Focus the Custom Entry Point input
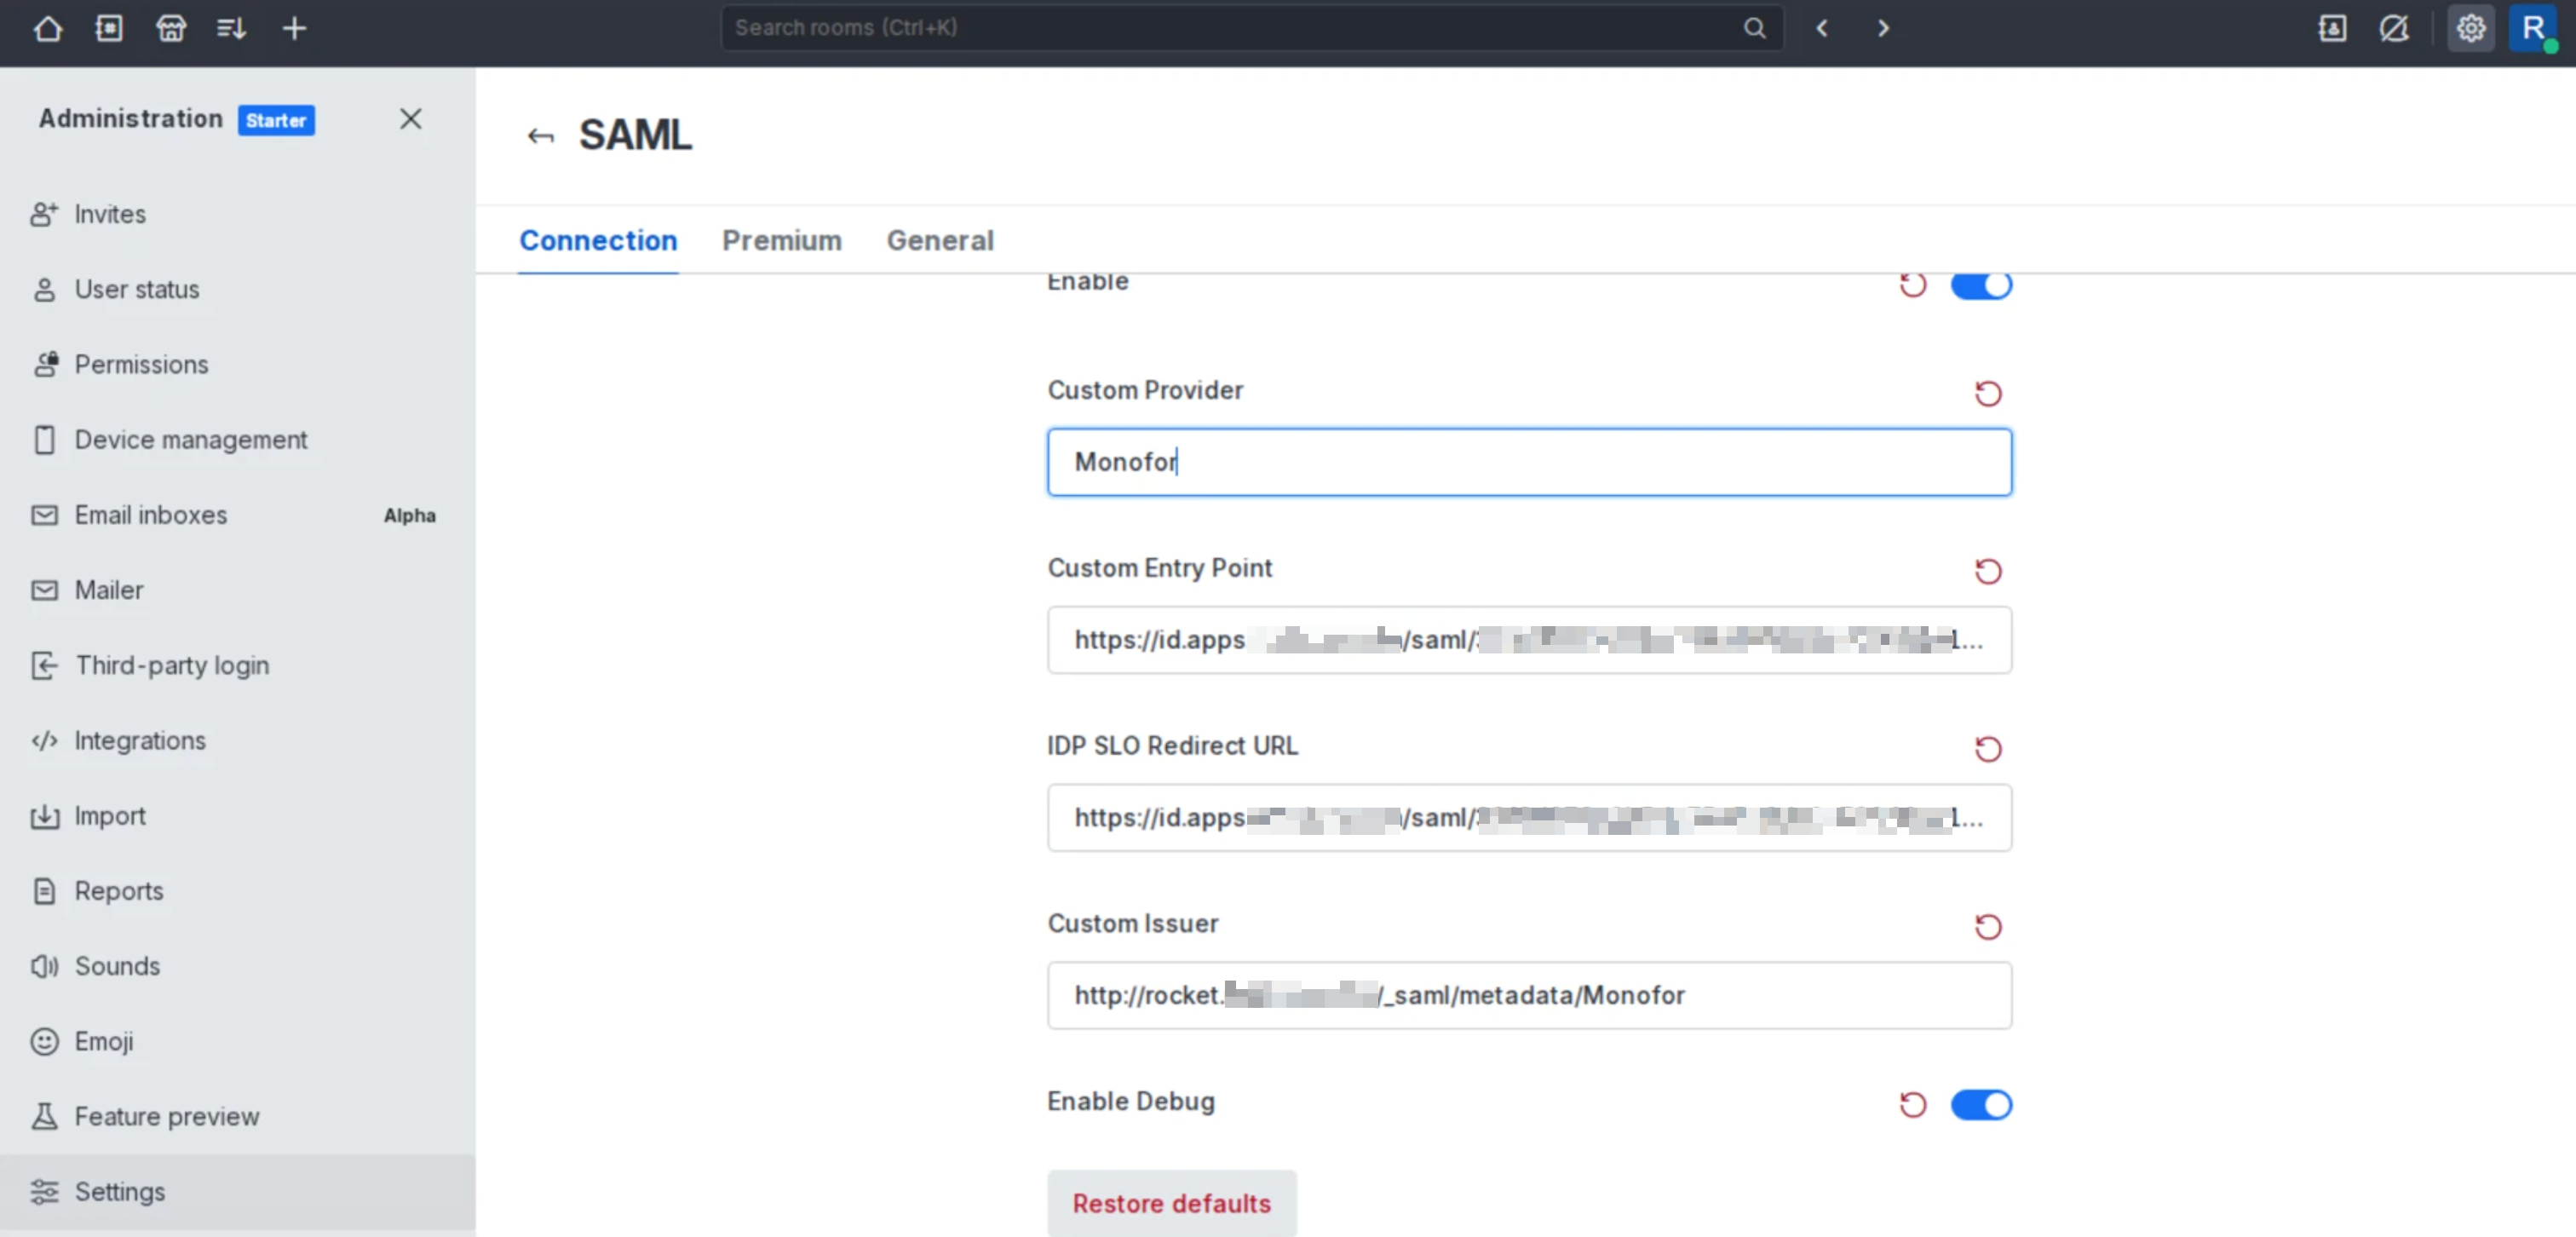 [1529, 640]
